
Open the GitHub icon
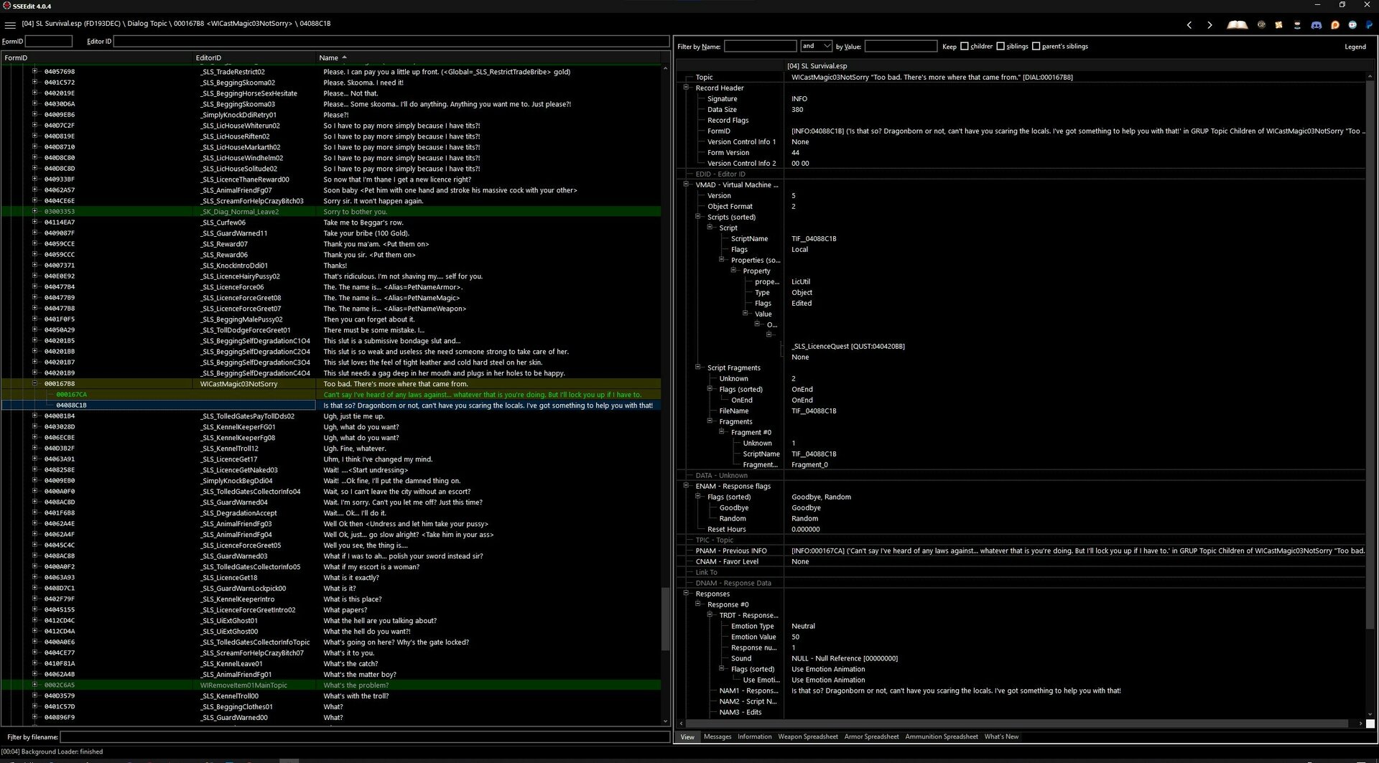click(x=1297, y=25)
